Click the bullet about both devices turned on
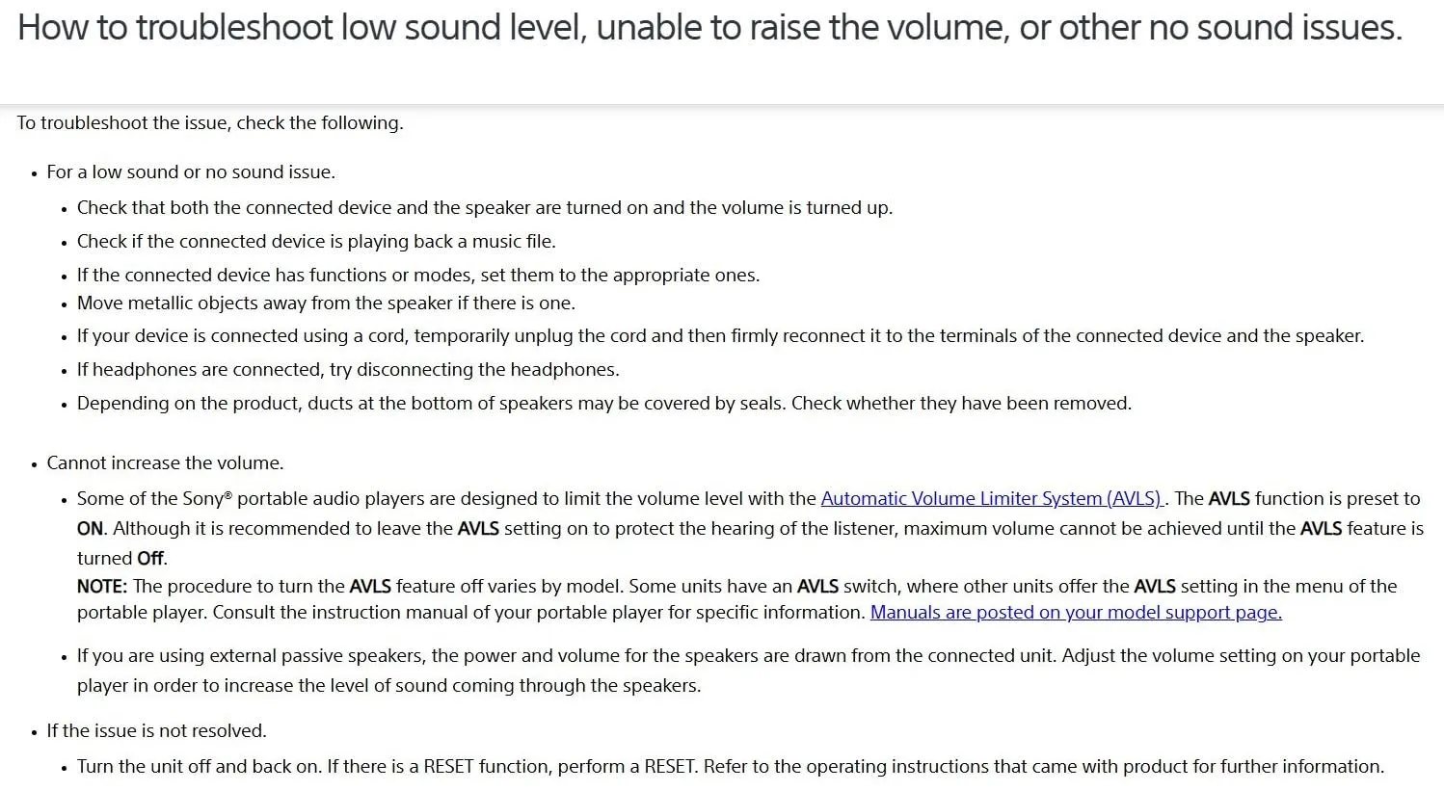The image size is (1444, 791). (x=485, y=208)
